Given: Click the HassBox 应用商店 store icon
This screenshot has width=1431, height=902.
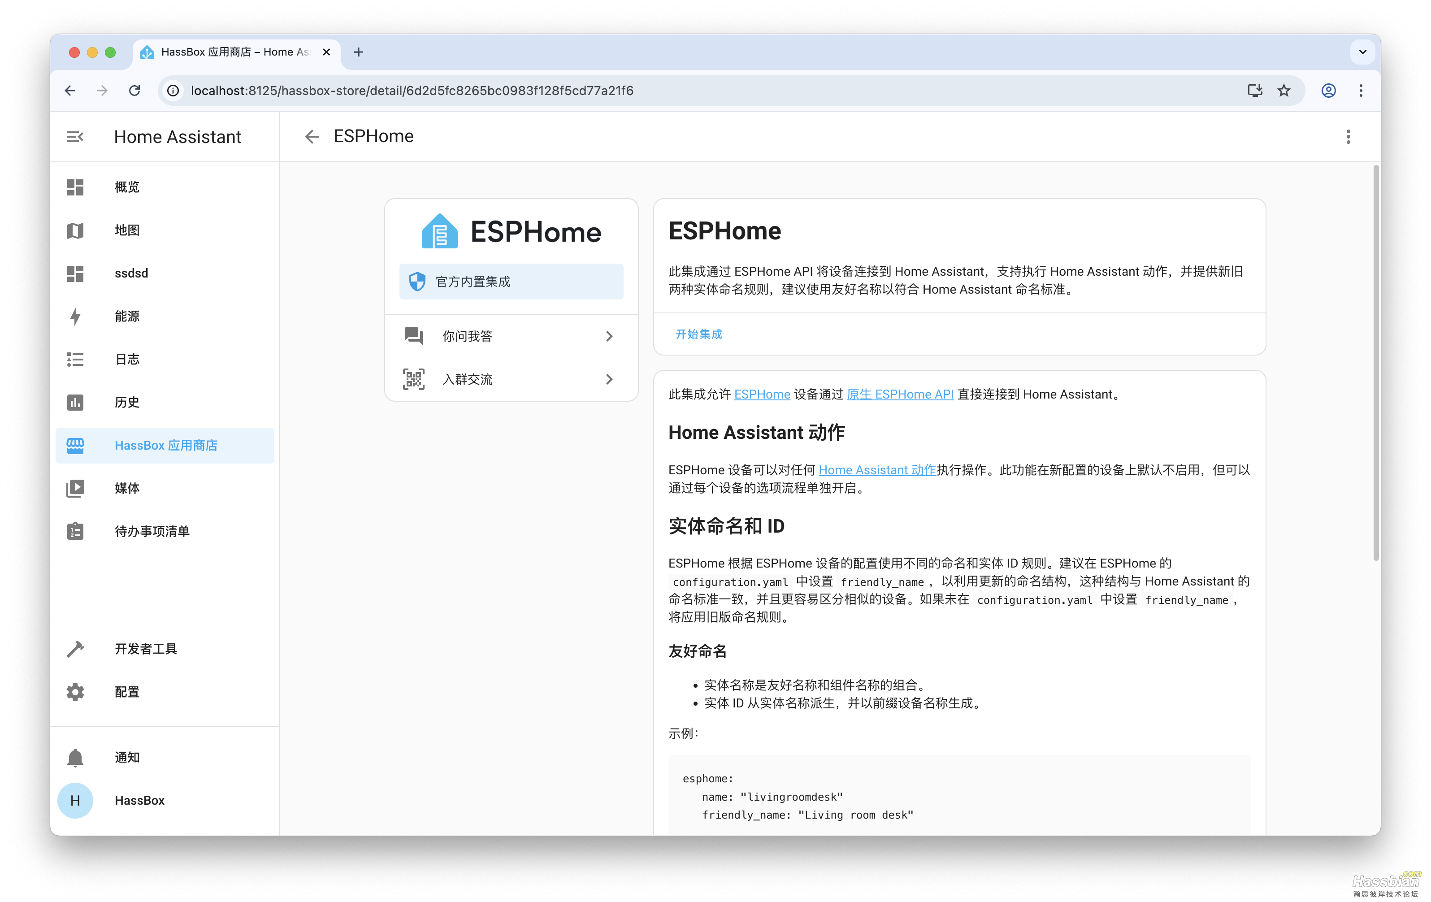Looking at the screenshot, I should [75, 445].
